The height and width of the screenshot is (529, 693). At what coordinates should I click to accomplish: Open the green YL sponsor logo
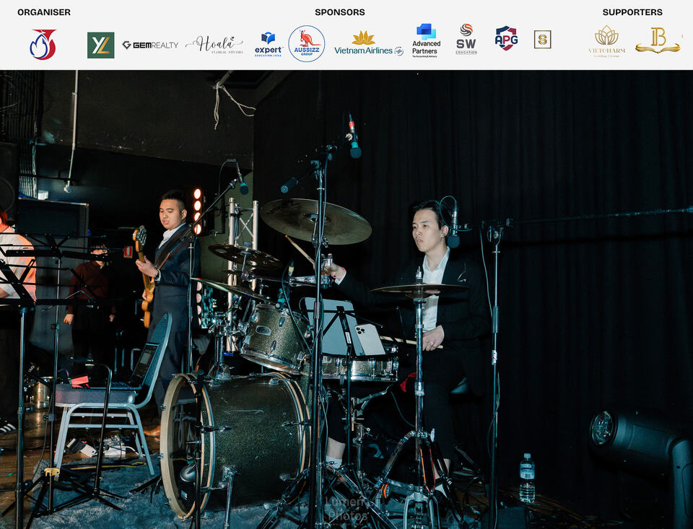(101, 45)
